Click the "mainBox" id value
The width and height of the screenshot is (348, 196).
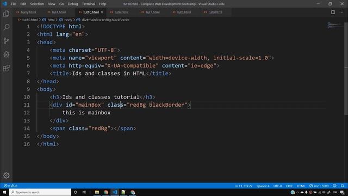pyautogui.click(x=90, y=105)
